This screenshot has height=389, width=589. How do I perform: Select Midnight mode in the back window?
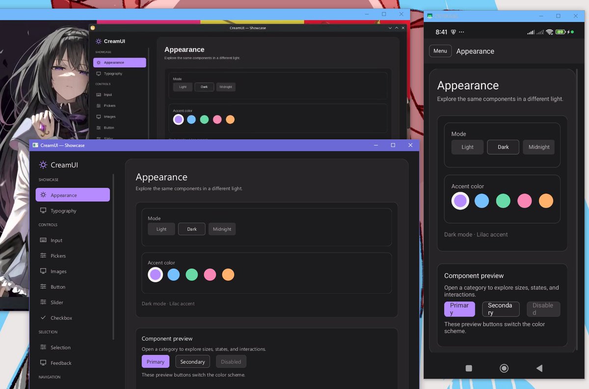226,87
